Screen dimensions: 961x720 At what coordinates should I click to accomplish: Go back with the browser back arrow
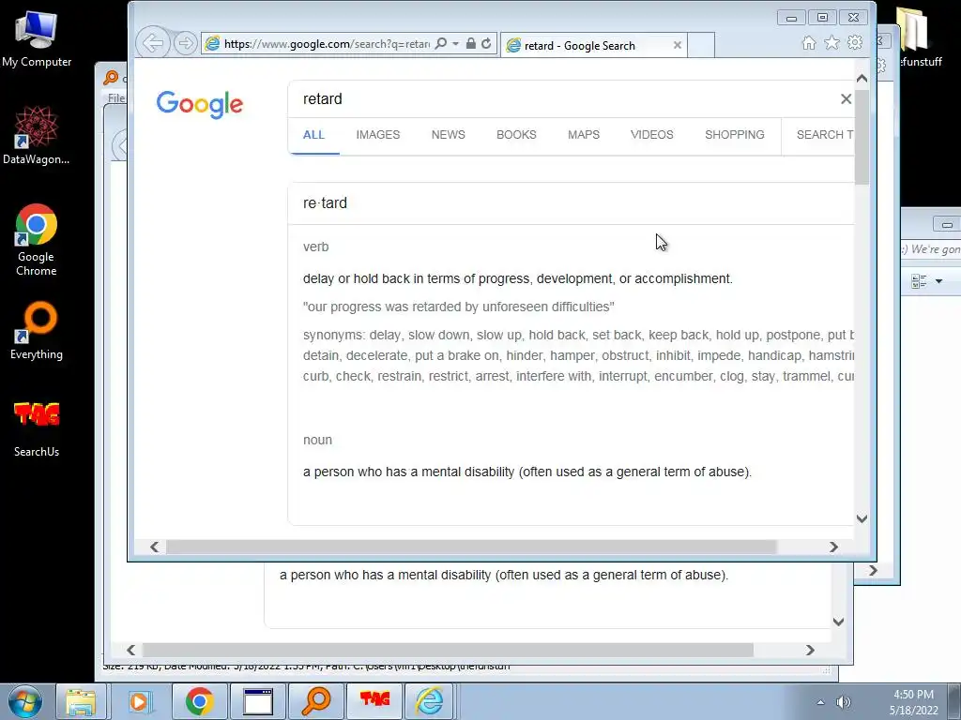click(x=153, y=43)
